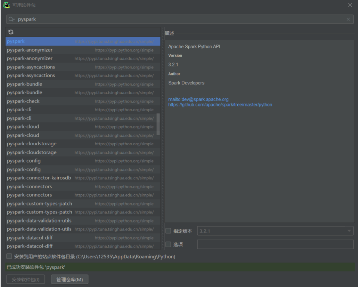
Task: Click the version number 3.2.1 in description
Action: tap(173, 65)
